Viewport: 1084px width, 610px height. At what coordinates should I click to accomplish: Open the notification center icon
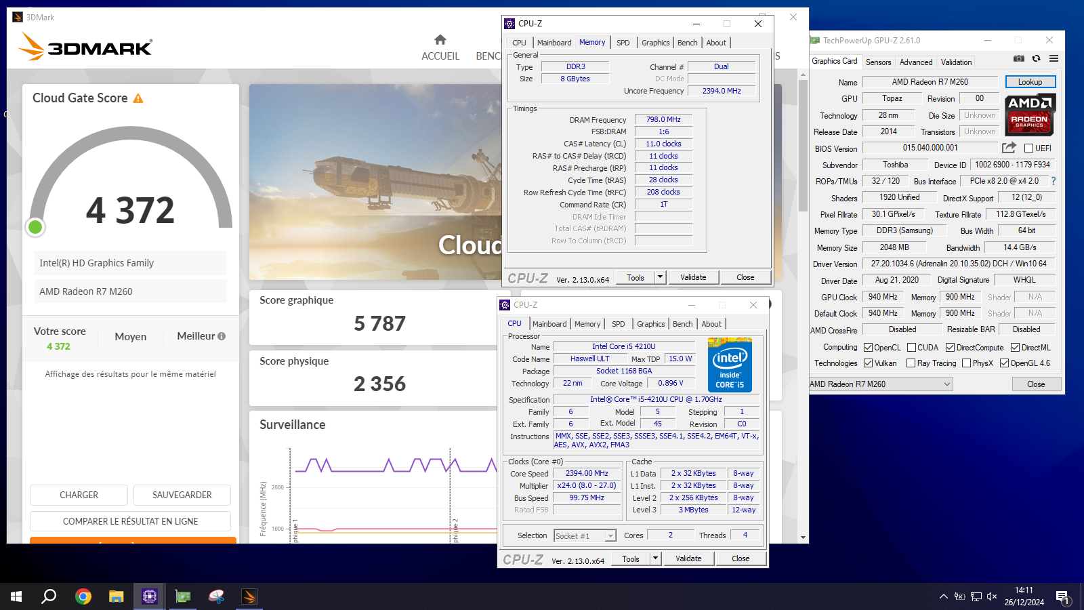tap(1063, 596)
